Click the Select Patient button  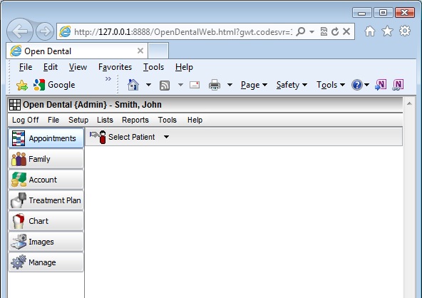tap(123, 137)
